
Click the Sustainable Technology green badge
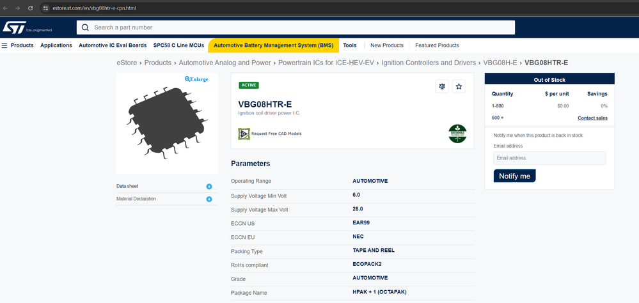coord(457,134)
